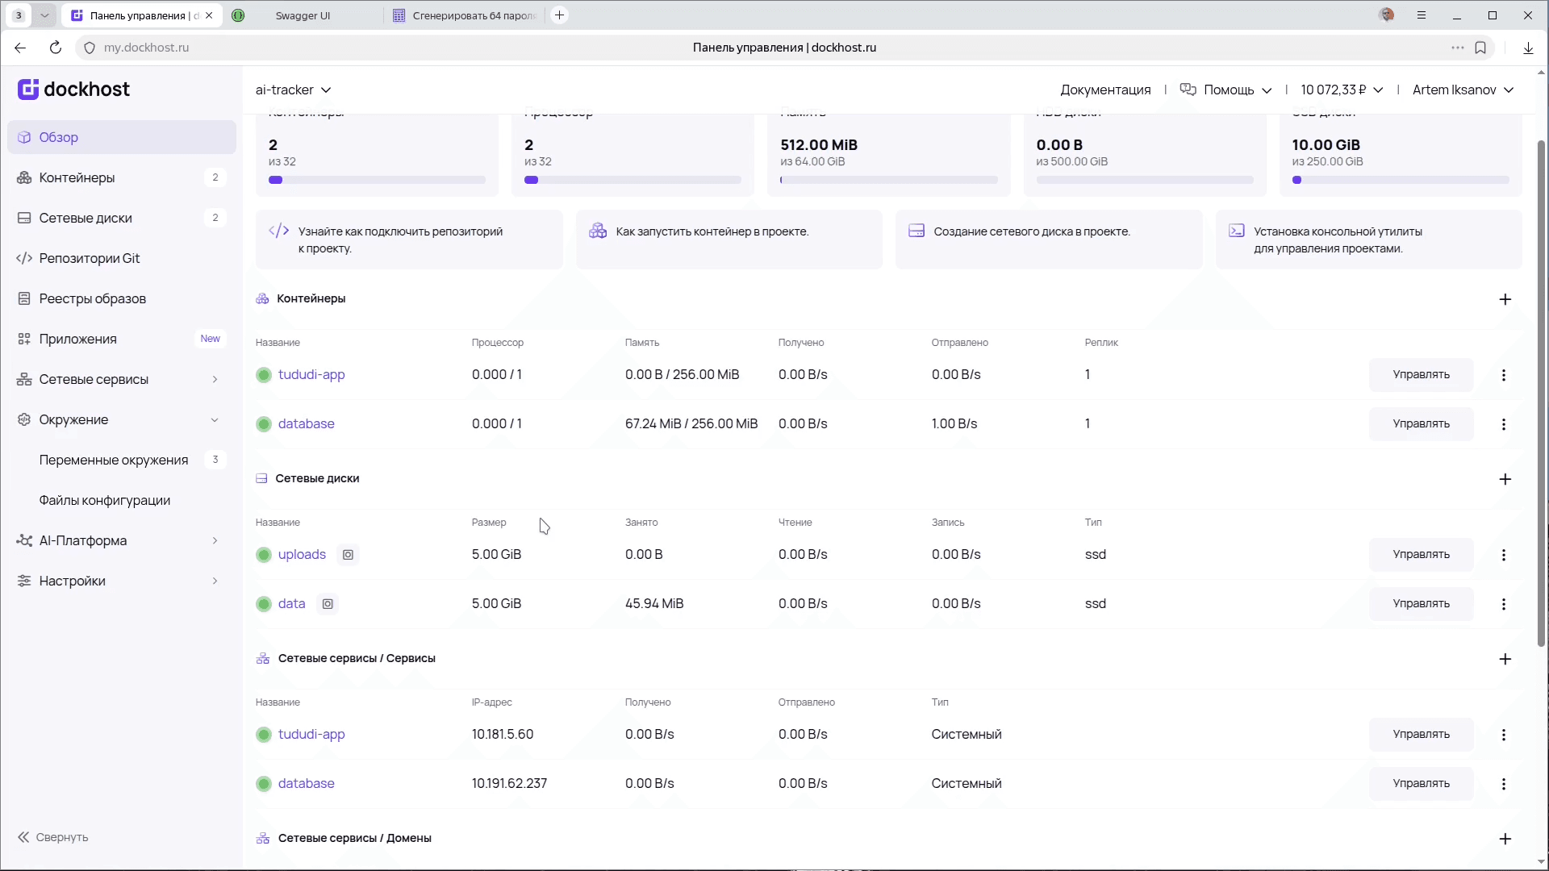Add a new container with plus icon
Screen dimensions: 1549x871
tap(1505, 299)
